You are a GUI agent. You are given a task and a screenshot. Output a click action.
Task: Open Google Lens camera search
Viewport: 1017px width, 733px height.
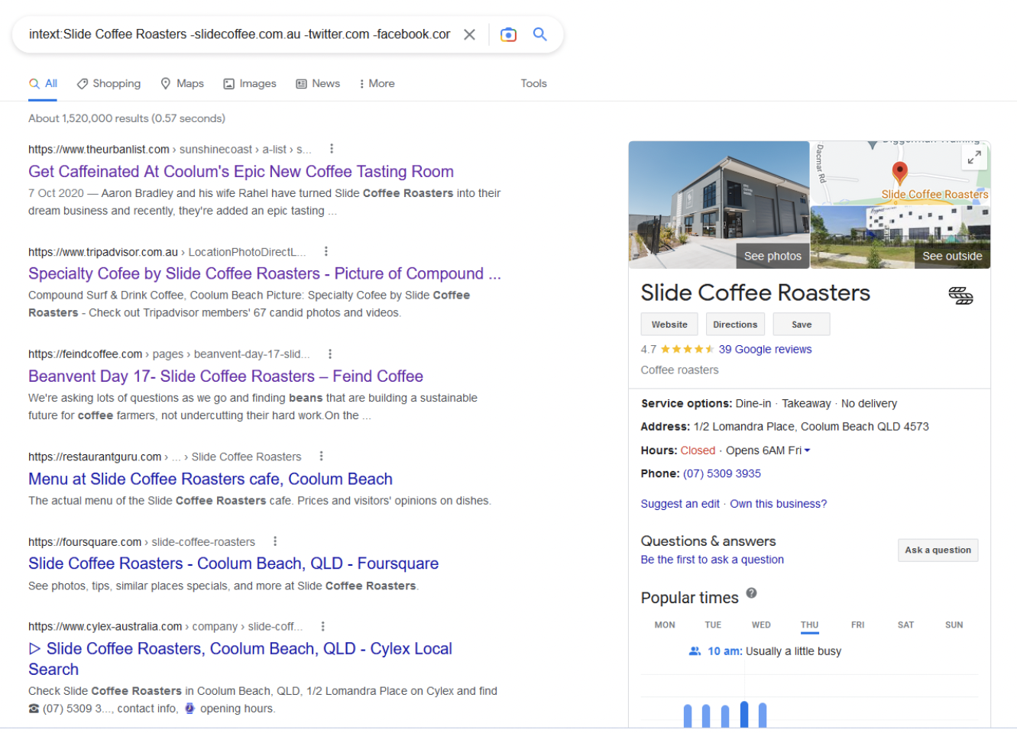point(508,34)
